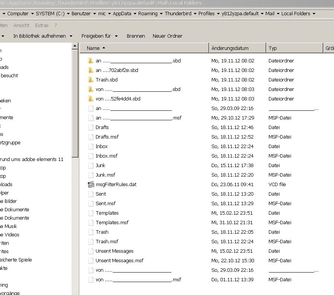
Task: Click the Inbox file icon
Action: (x=91, y=147)
